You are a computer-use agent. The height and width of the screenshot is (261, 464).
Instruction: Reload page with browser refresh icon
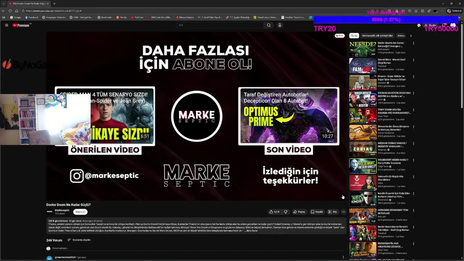pyautogui.click(x=10, y=11)
